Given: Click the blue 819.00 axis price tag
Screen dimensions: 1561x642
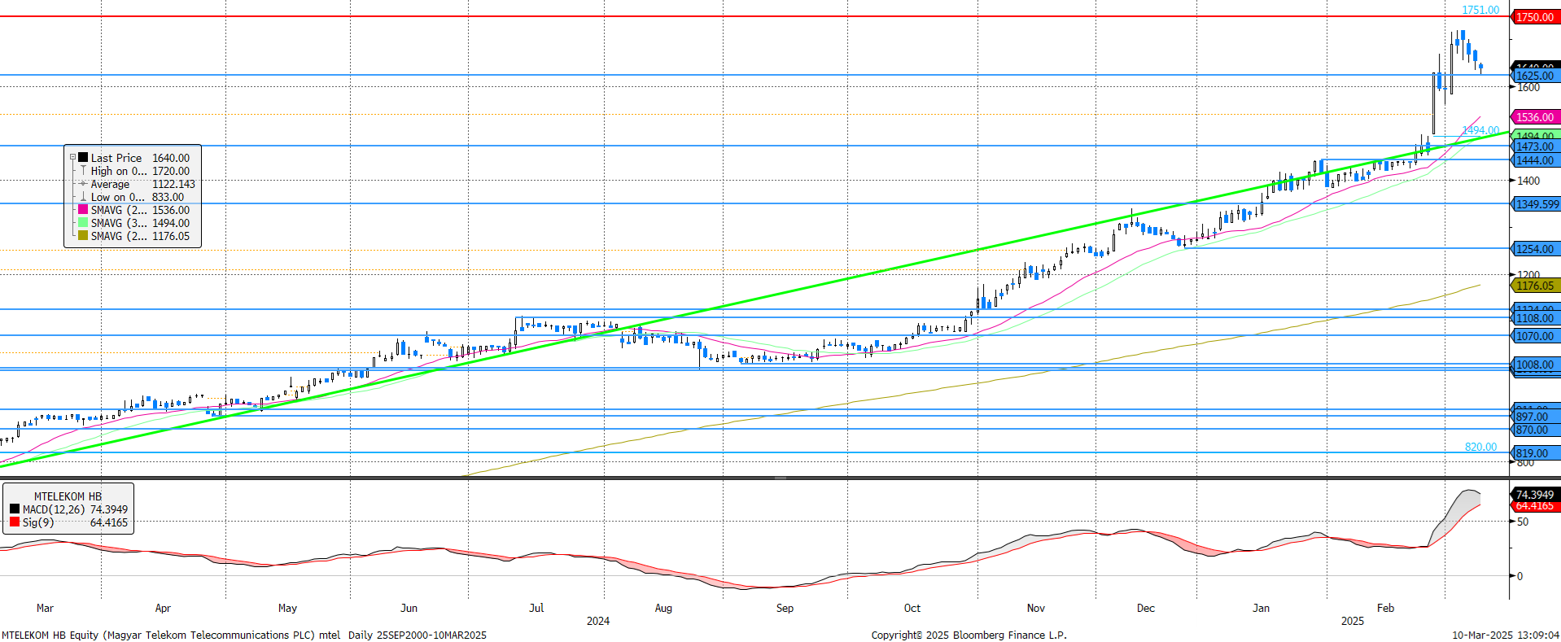Looking at the screenshot, I should pyautogui.click(x=1535, y=453).
